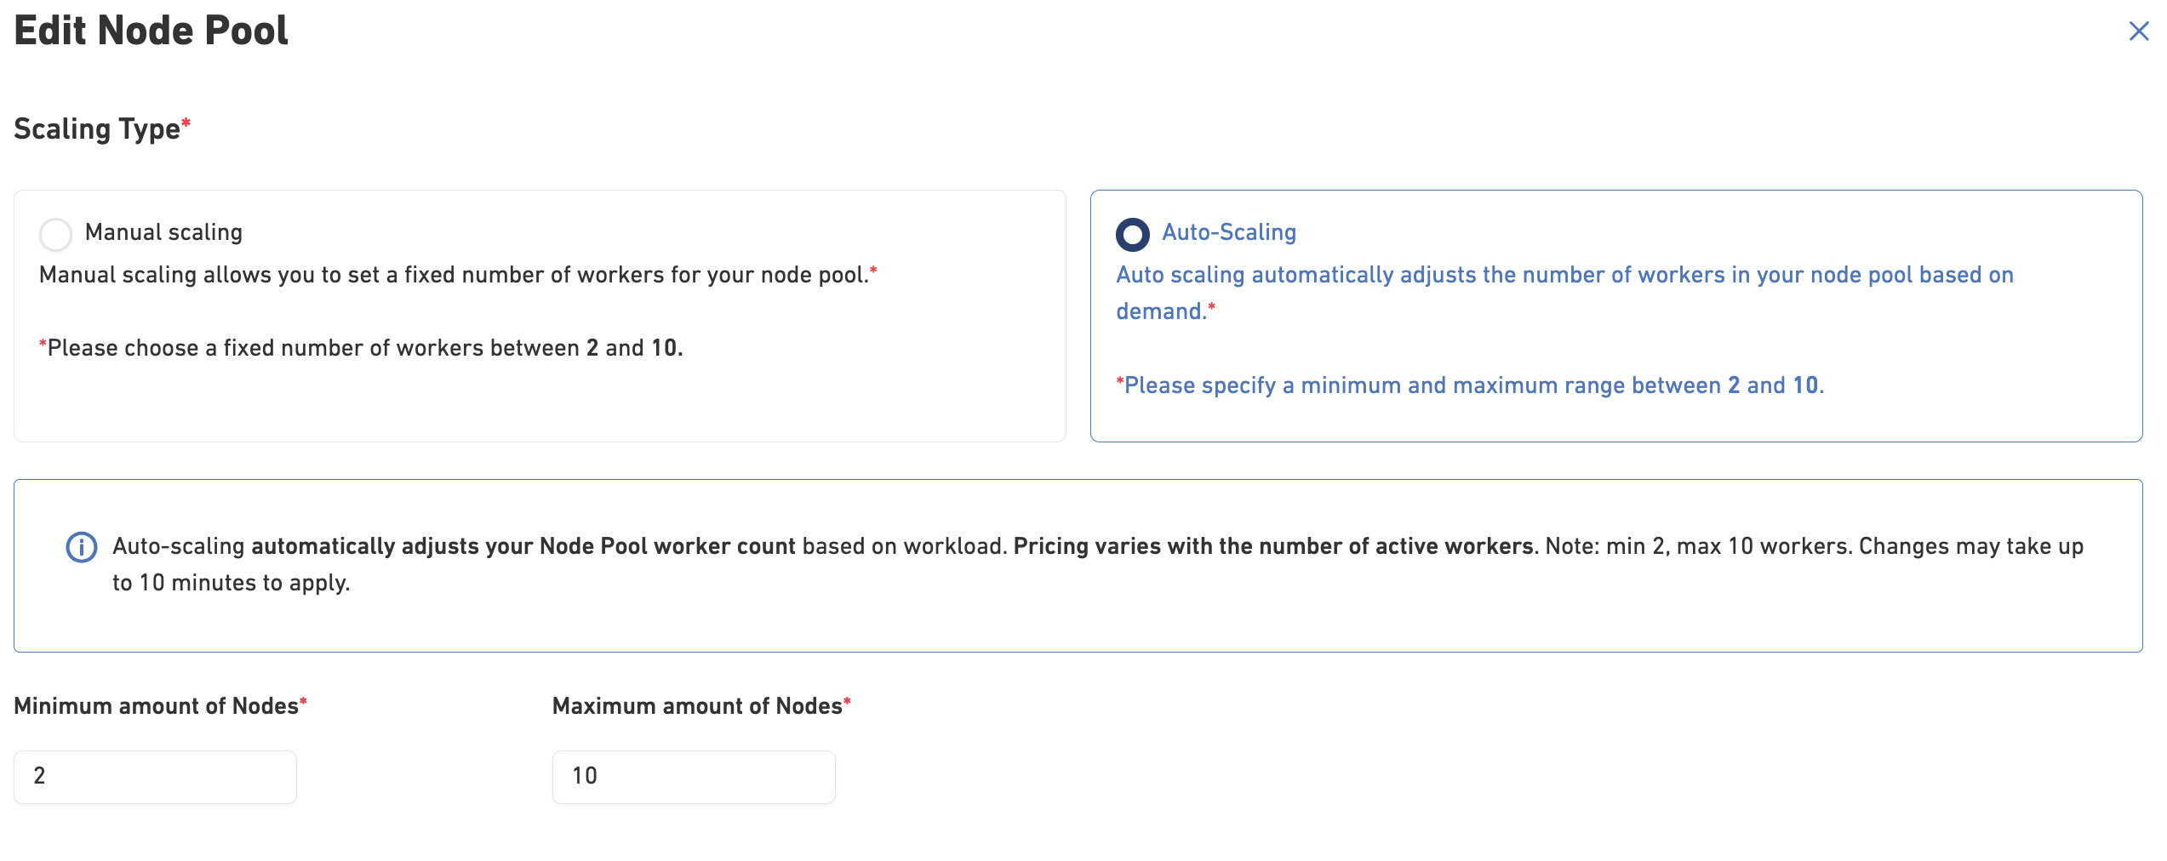2167x861 pixels.
Task: Click the auto-scaling pricing notice text
Action: (x=1096, y=547)
